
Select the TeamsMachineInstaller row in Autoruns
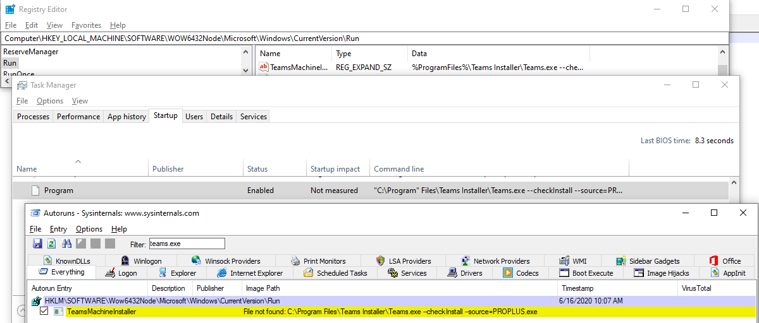392,312
